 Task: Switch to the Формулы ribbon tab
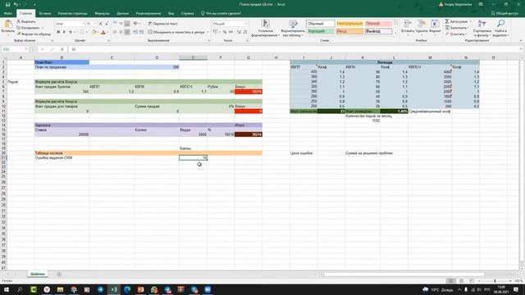point(102,13)
